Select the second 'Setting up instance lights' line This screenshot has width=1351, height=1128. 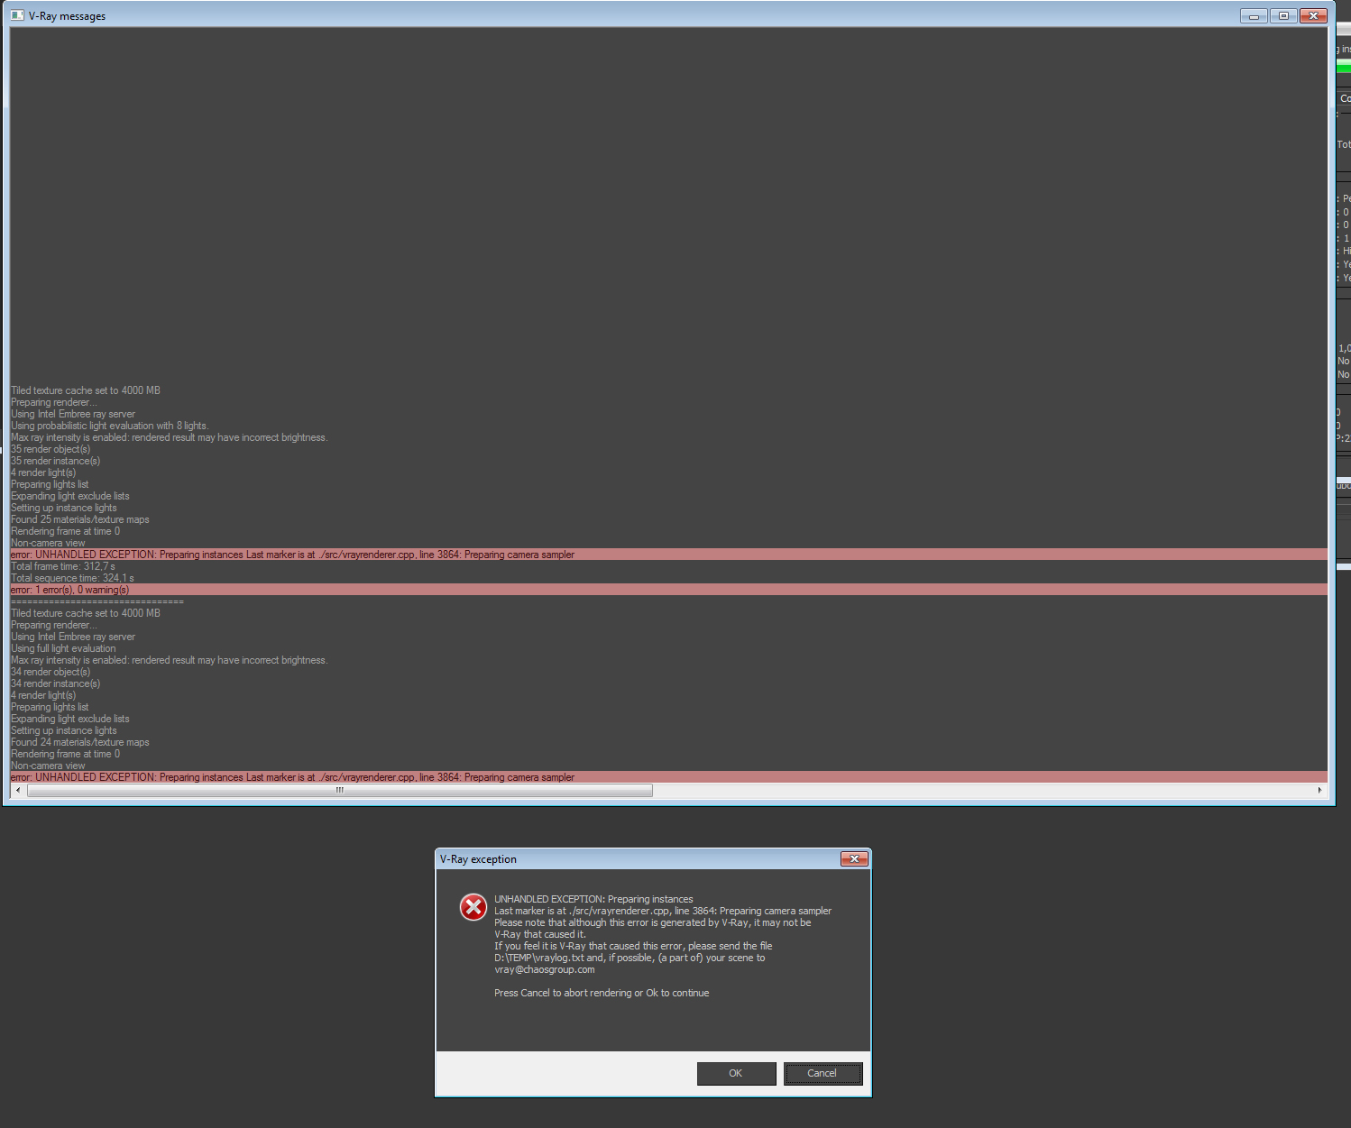[x=64, y=730]
